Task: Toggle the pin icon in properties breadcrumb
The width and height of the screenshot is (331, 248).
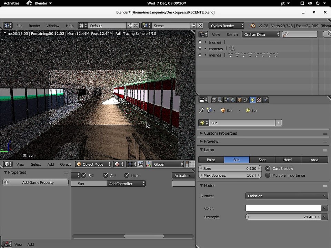Action: click(x=201, y=110)
